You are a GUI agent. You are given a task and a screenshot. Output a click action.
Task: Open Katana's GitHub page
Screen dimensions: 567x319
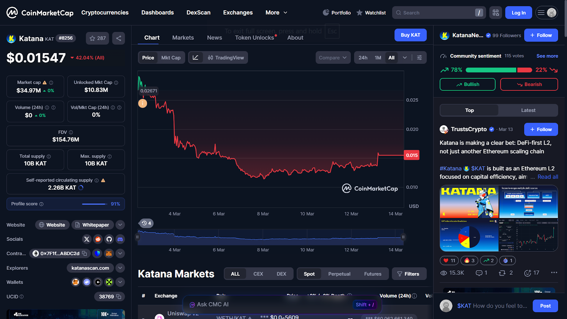click(109, 239)
